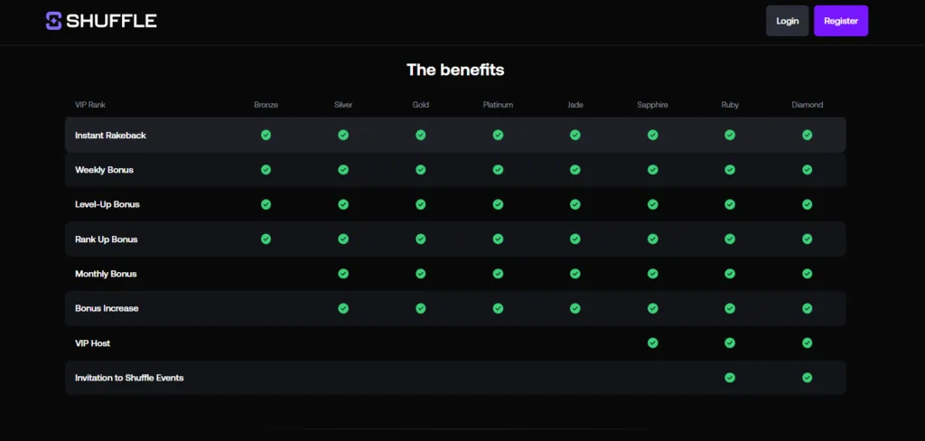Click the Silver column header
This screenshot has height=441, width=925.
[343, 105]
